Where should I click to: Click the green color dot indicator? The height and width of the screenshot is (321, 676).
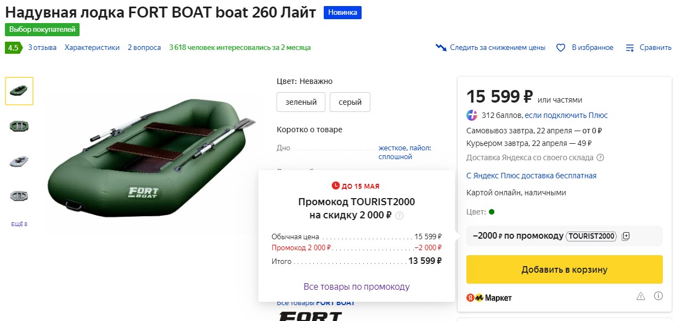click(x=492, y=212)
